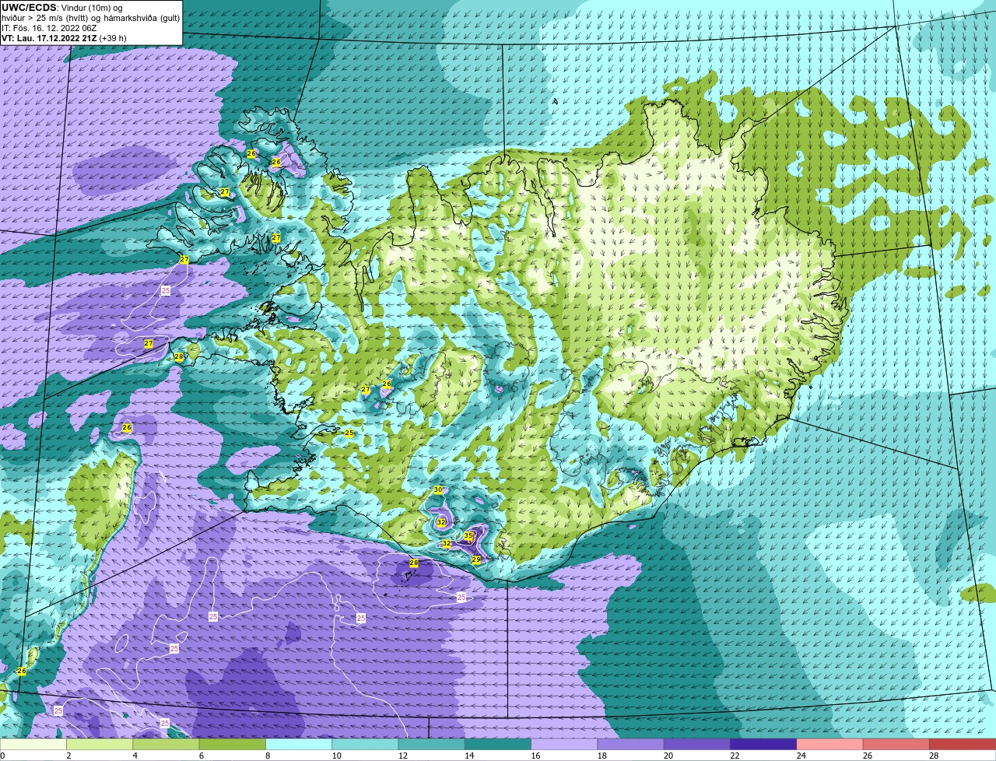Viewport: 996px width, 761px height.
Task: Click the legend tick label "0"
Action: (2, 756)
